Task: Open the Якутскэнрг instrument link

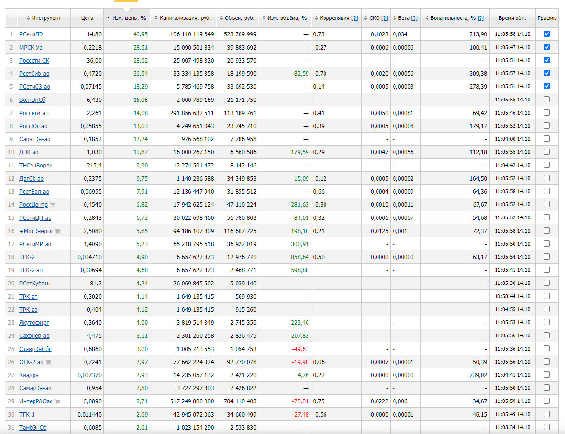Action: (34, 323)
